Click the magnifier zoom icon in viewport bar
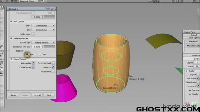 [x=158, y=1]
